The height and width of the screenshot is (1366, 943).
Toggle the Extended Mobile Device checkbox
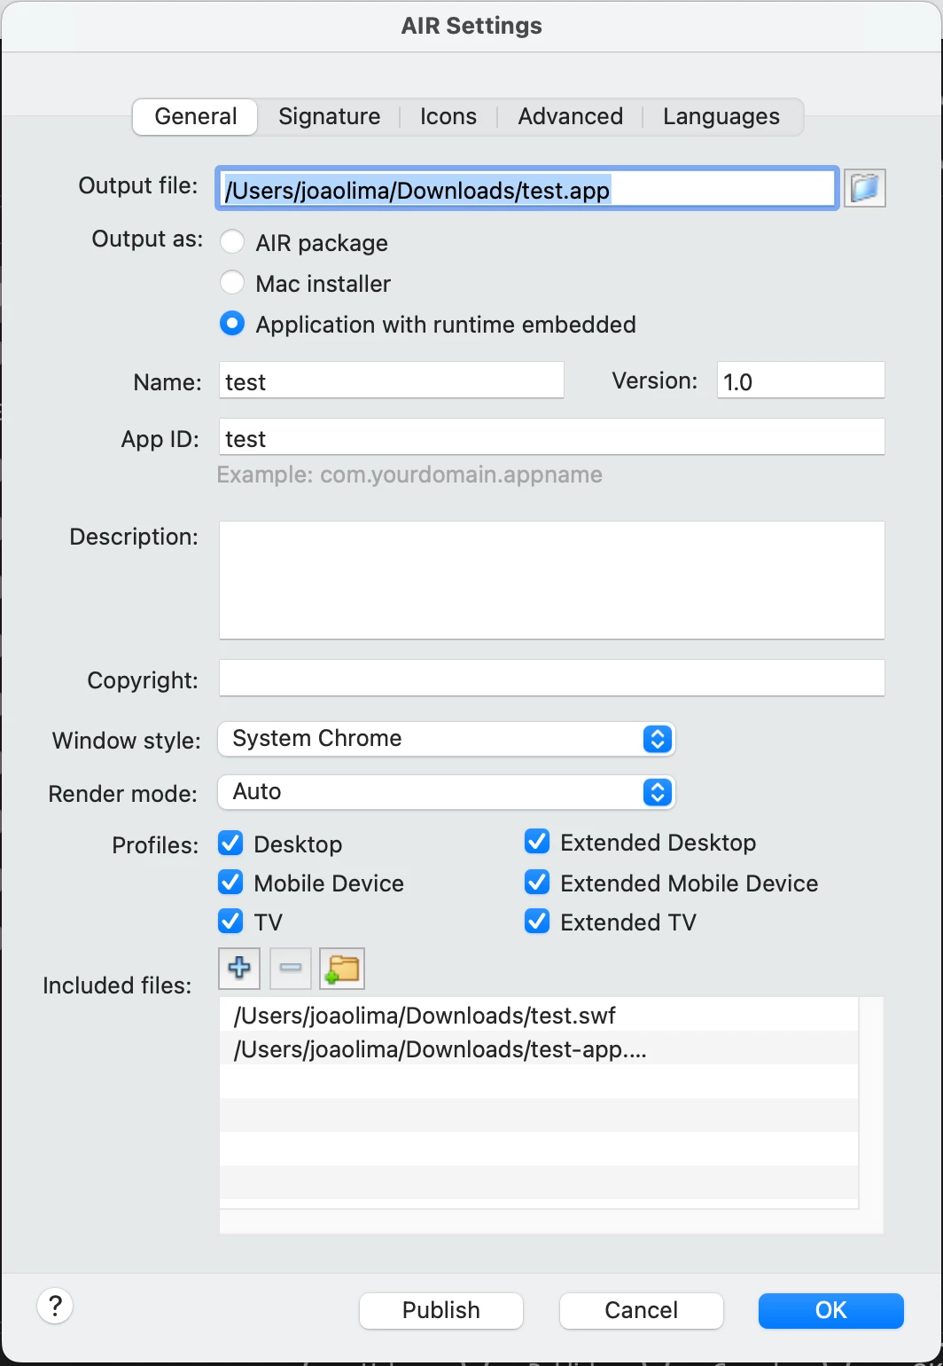(537, 883)
